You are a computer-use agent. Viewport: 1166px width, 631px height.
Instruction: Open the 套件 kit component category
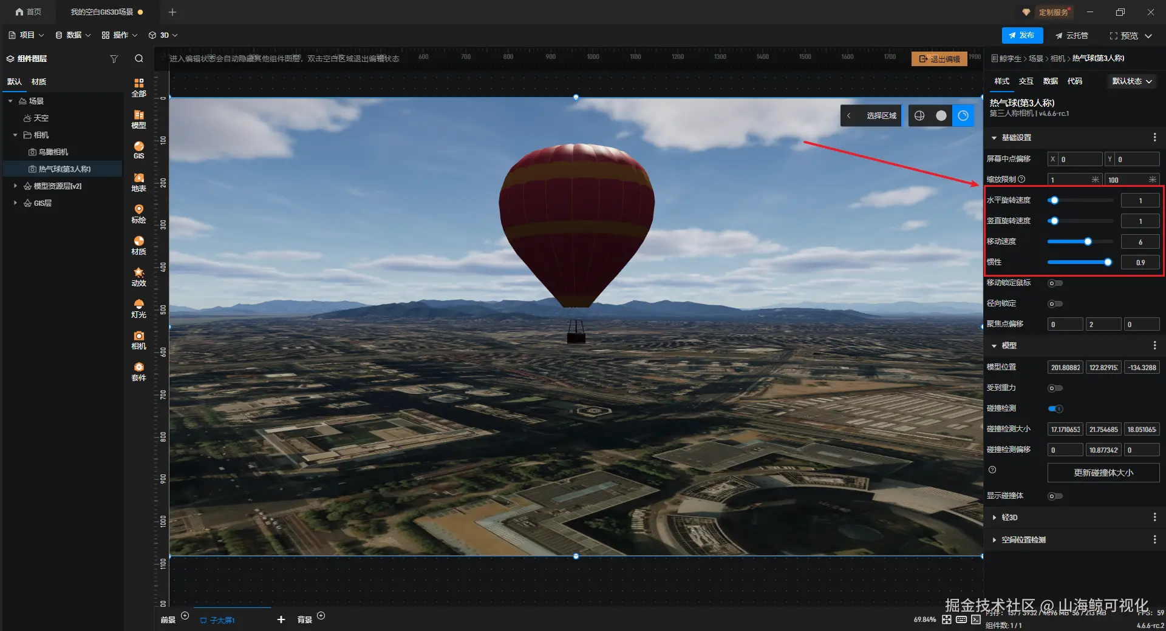pyautogui.click(x=139, y=371)
